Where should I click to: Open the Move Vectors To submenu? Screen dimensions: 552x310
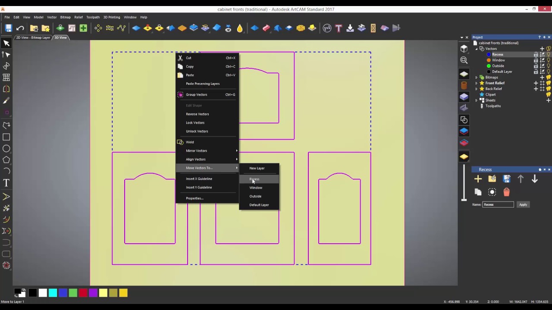(x=207, y=168)
